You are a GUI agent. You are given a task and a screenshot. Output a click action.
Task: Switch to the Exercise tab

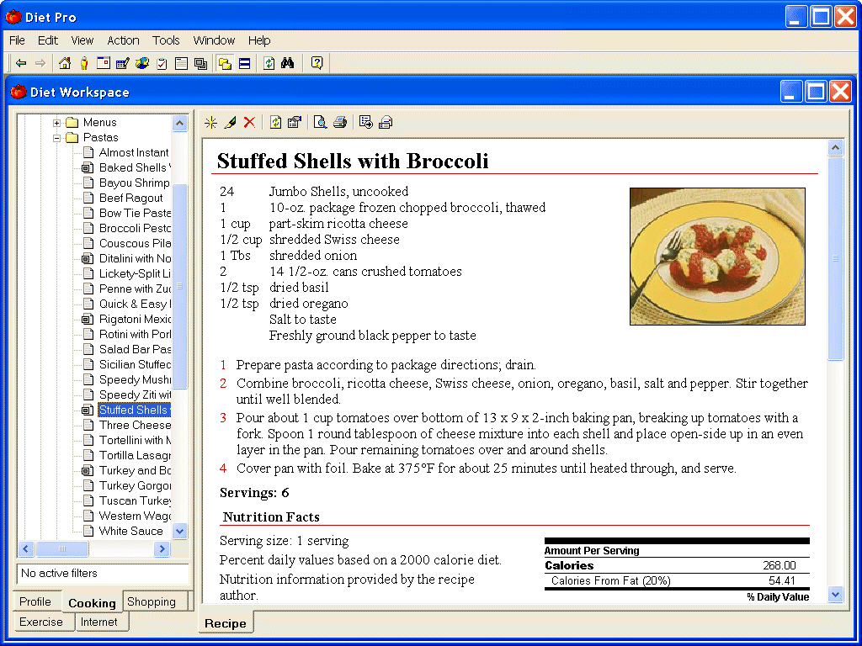coord(41,622)
